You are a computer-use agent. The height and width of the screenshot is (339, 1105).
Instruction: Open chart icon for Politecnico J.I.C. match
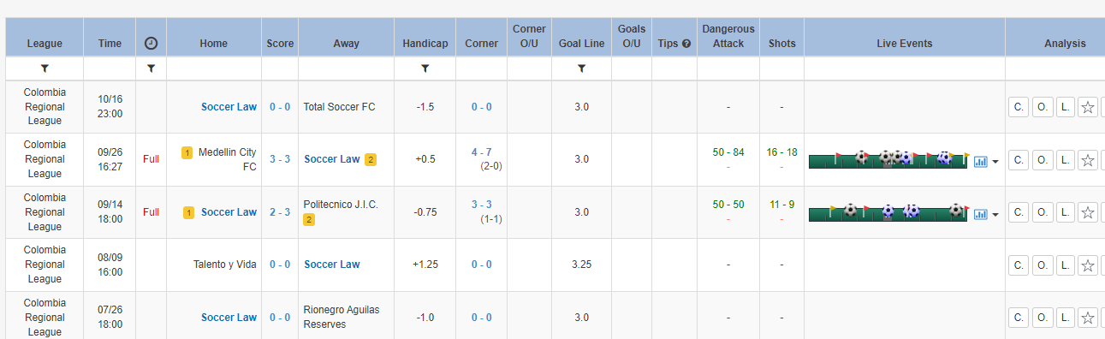coord(981,214)
